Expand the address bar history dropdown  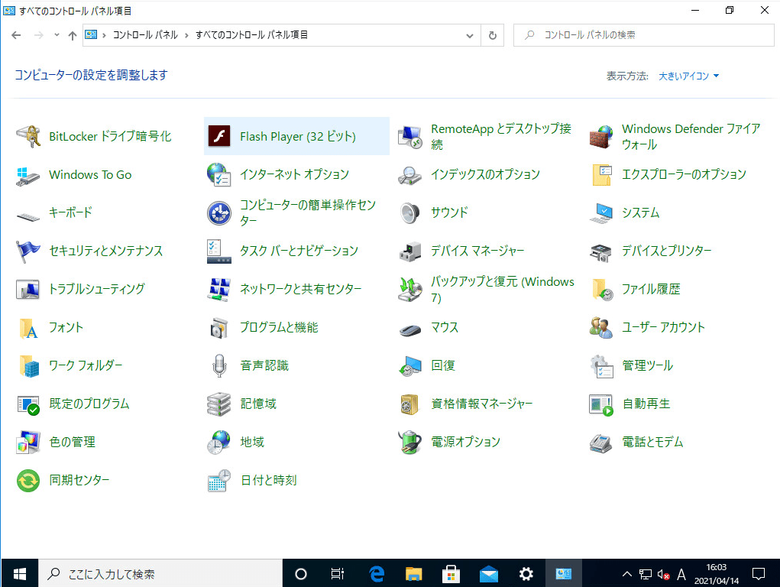[469, 35]
